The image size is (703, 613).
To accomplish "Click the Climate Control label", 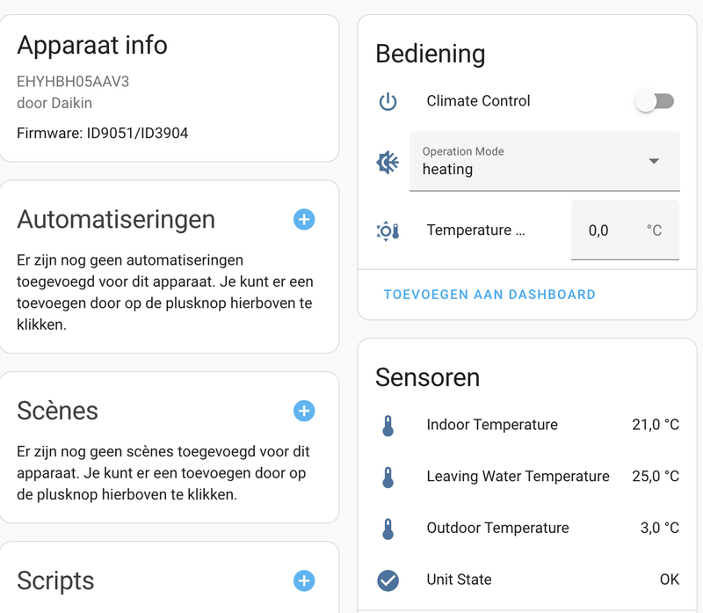I will 478,101.
